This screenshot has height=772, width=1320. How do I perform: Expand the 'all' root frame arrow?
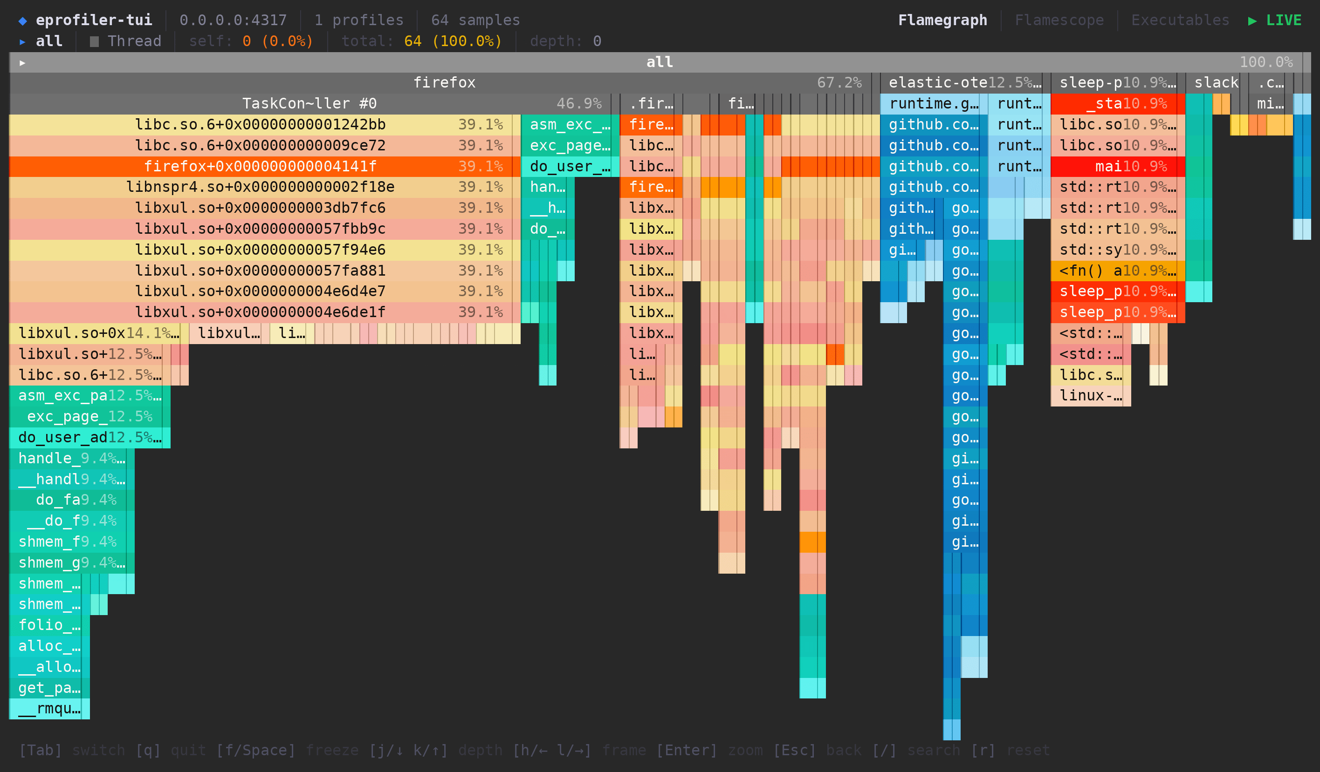22,62
